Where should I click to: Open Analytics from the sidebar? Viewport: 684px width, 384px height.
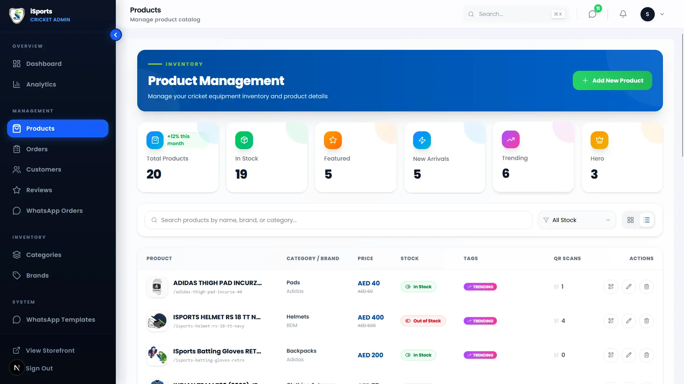click(58, 84)
